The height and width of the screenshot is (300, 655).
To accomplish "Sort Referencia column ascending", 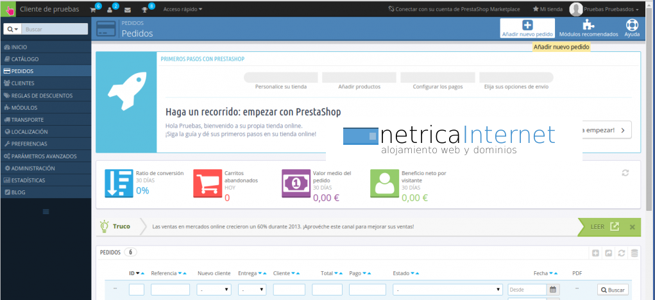I will point(185,274).
